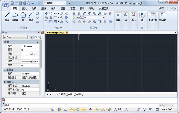Image resolution: width=179 pixels, height=113 pixels.
Task: Click the 剪贴板 clipboard button
Action: 162,18
